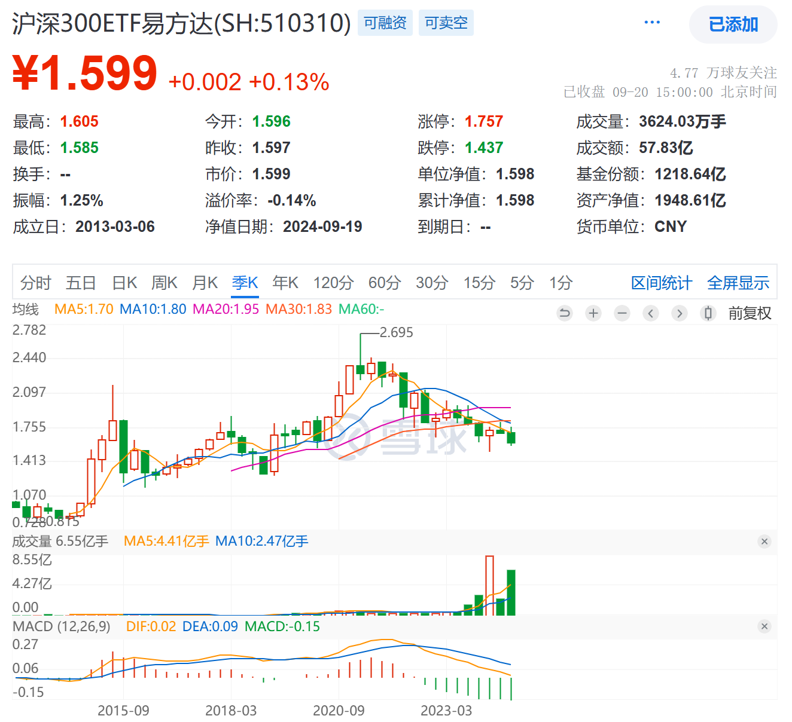Click the 可融资 margin tag
792x722 pixels.
385,23
